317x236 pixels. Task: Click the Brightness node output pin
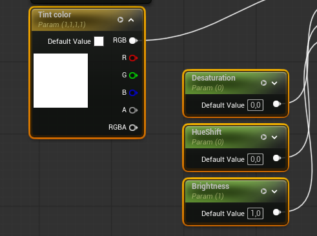277,212
